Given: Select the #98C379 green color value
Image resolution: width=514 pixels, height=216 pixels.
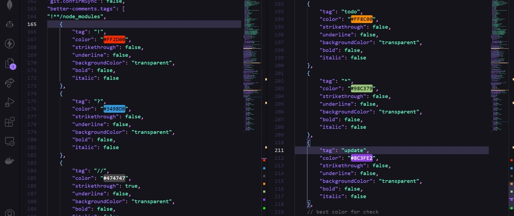Looking at the screenshot, I should (x=361, y=88).
